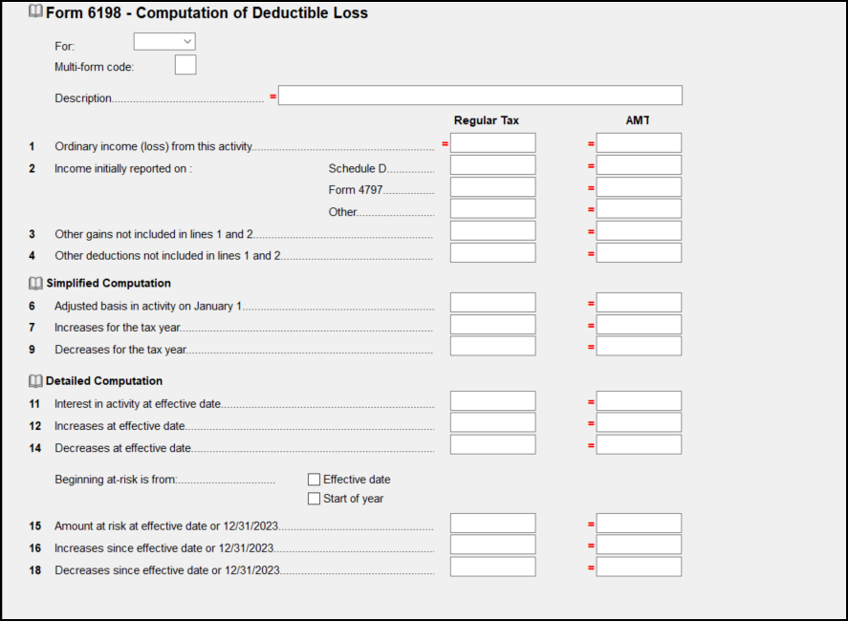Open the book icon next to Simplified Computation

35,283
